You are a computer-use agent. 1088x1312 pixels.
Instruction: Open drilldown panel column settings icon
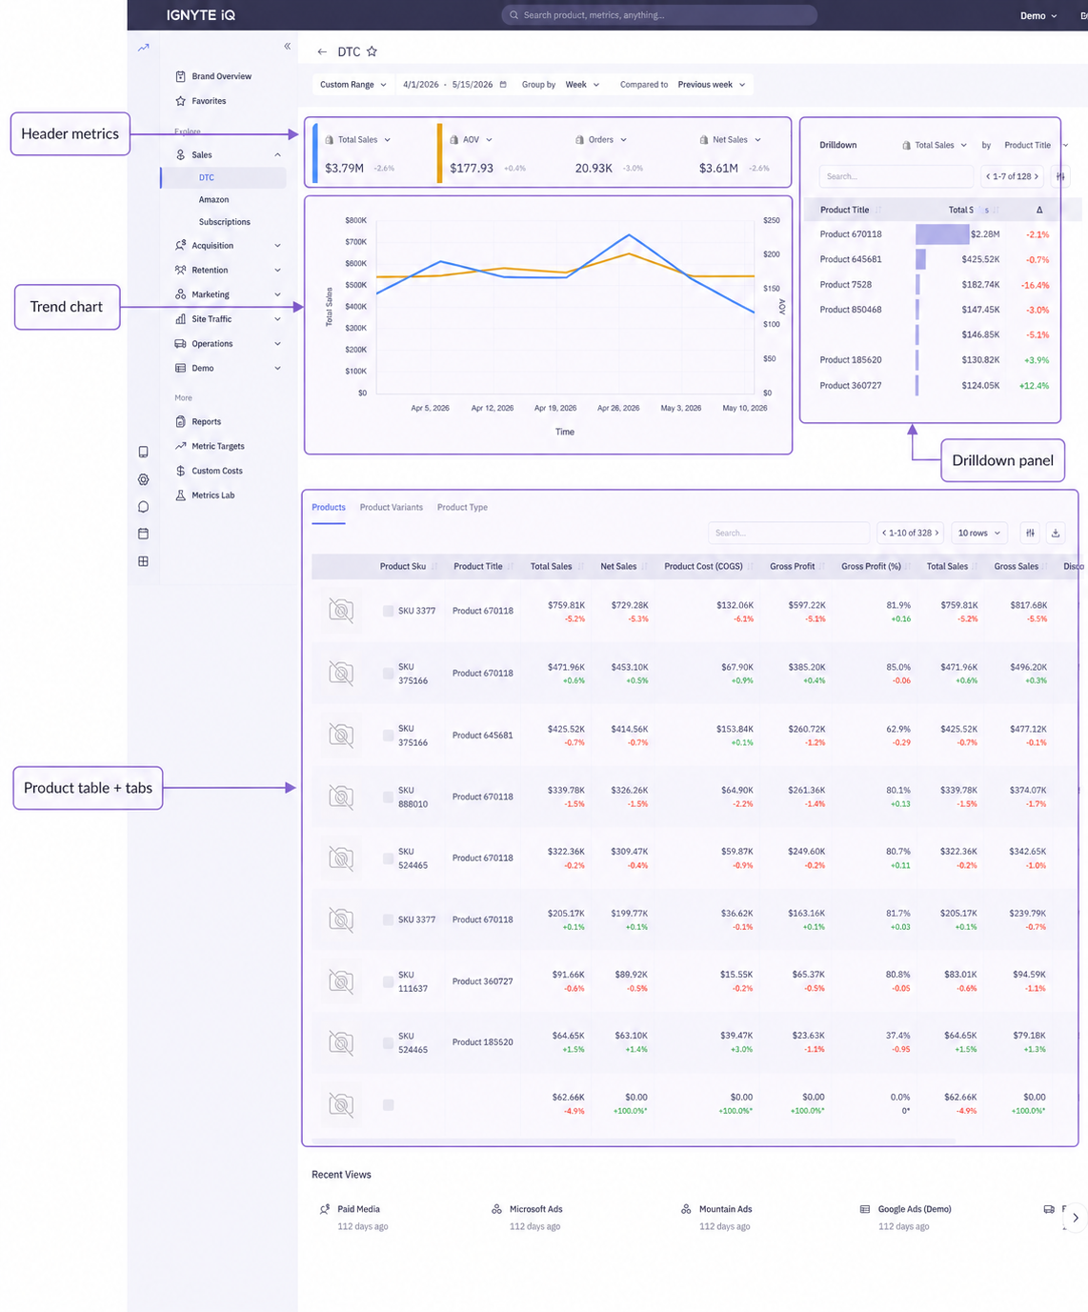click(x=1060, y=176)
